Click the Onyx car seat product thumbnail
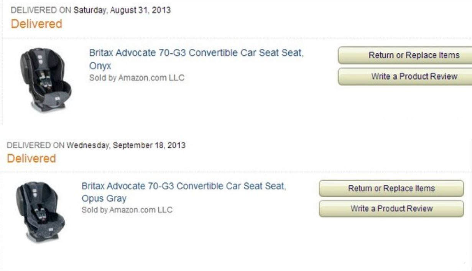This screenshot has width=472, height=271. [x=46, y=80]
